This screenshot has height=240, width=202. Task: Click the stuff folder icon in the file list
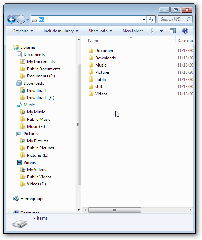[x=91, y=87]
